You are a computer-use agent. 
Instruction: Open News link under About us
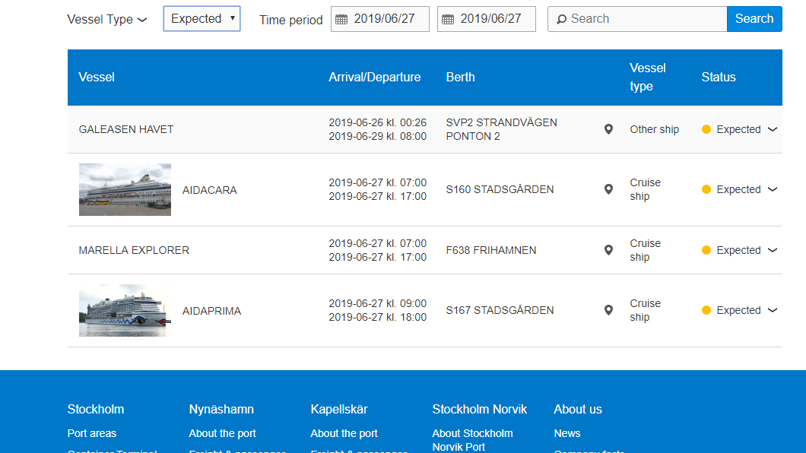pyautogui.click(x=567, y=433)
